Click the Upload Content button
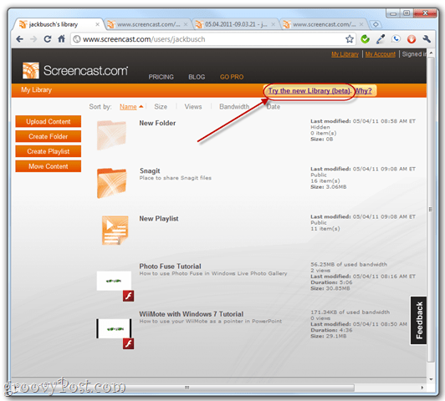This screenshot has height=401, width=445. (x=49, y=122)
